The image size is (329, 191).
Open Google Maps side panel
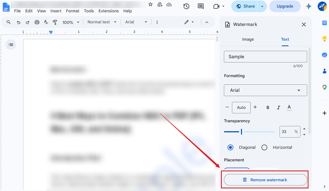[x=324, y=87]
